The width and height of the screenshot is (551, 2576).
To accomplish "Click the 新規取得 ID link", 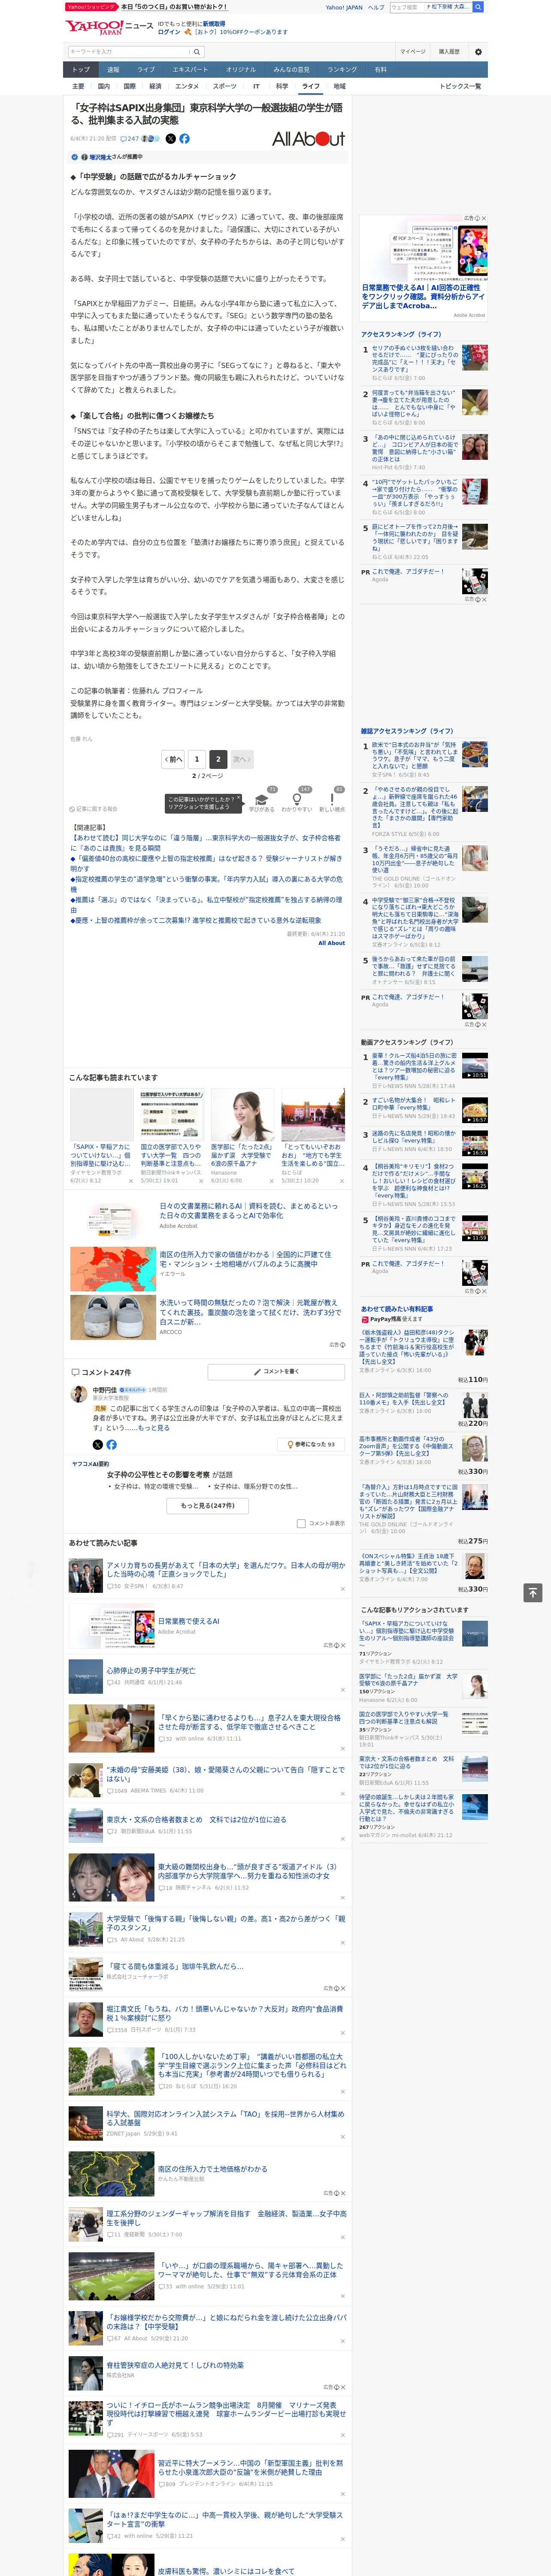I will [x=214, y=23].
